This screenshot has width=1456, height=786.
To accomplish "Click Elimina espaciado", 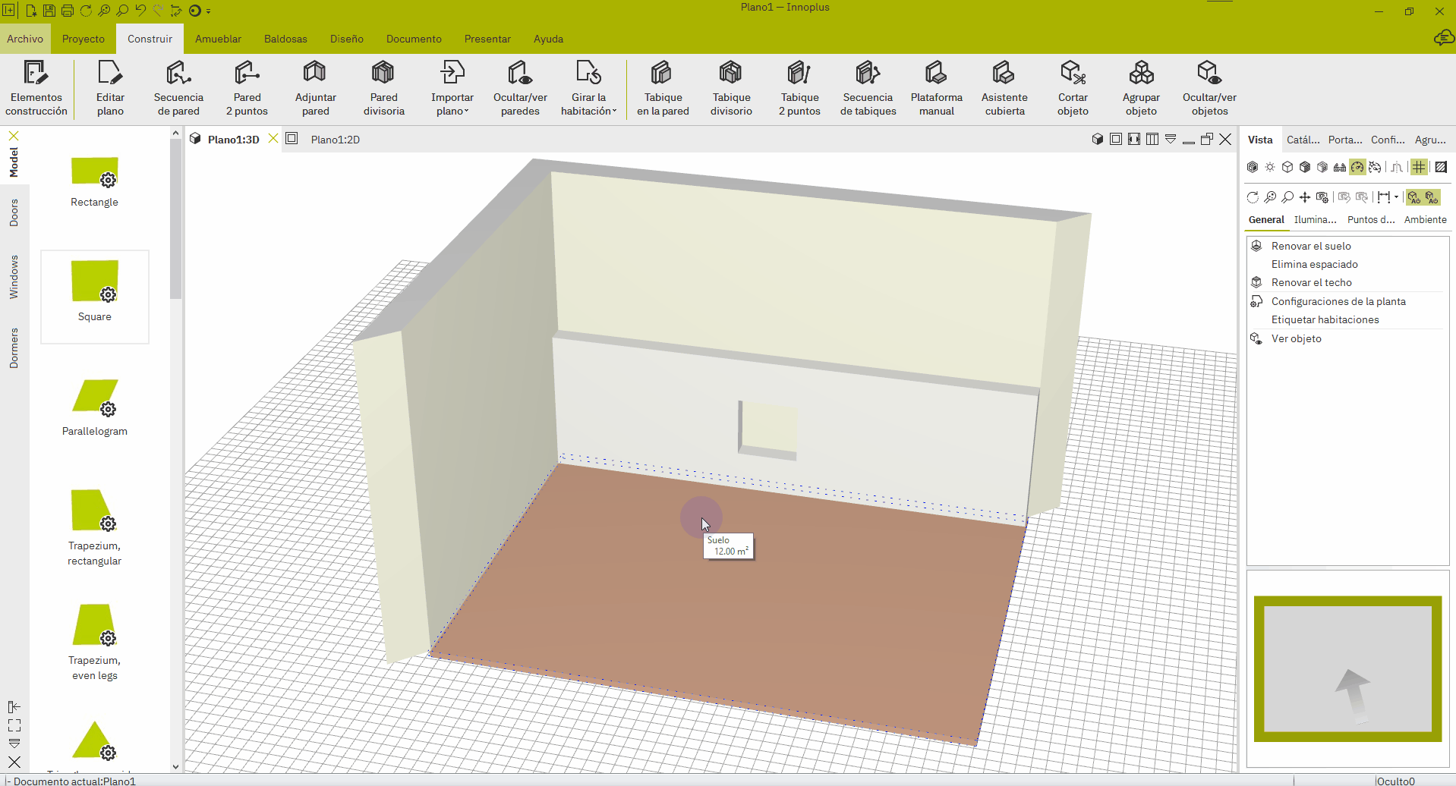I will coord(1314,264).
